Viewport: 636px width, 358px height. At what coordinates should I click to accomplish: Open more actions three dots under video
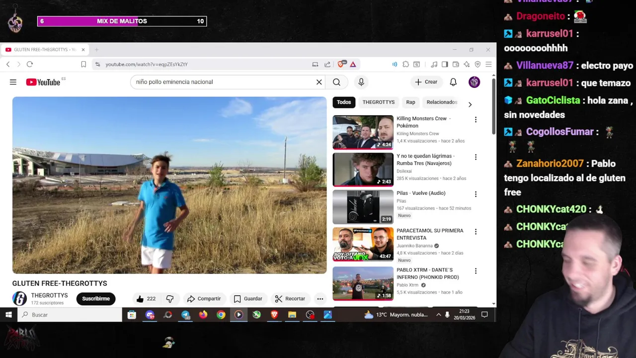point(320,299)
